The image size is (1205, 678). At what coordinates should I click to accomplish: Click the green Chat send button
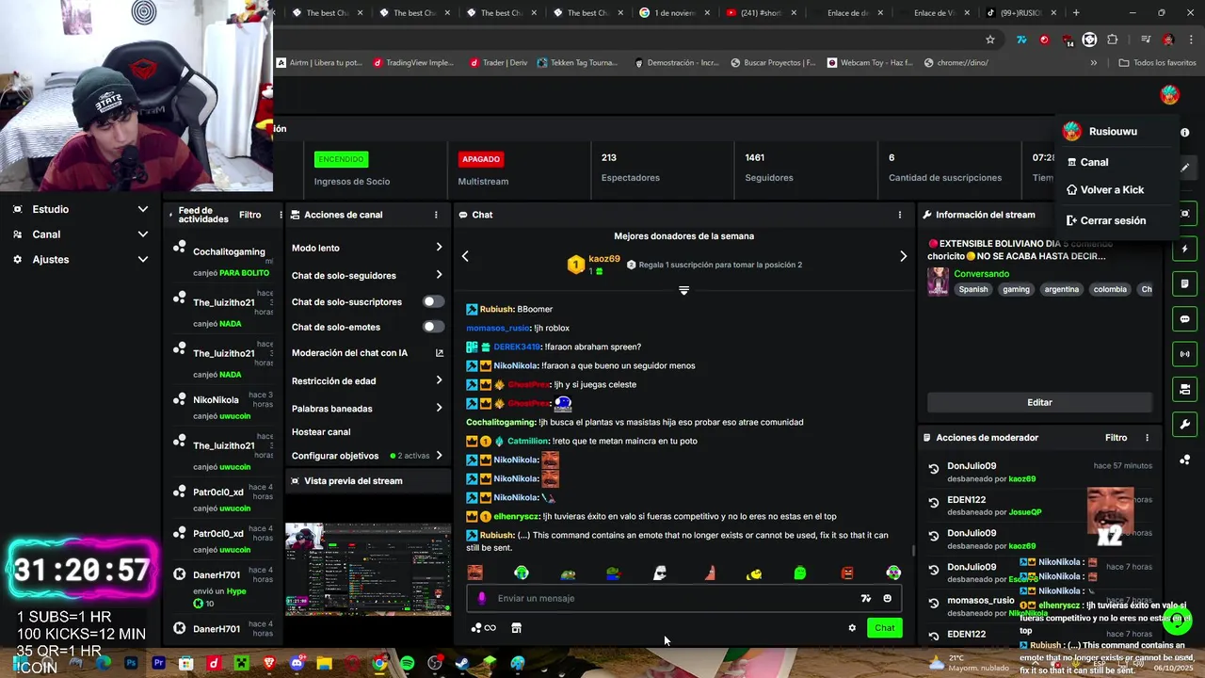pos(885,628)
